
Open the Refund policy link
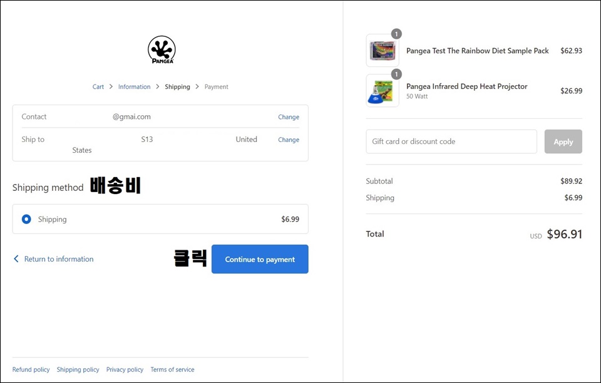point(31,370)
